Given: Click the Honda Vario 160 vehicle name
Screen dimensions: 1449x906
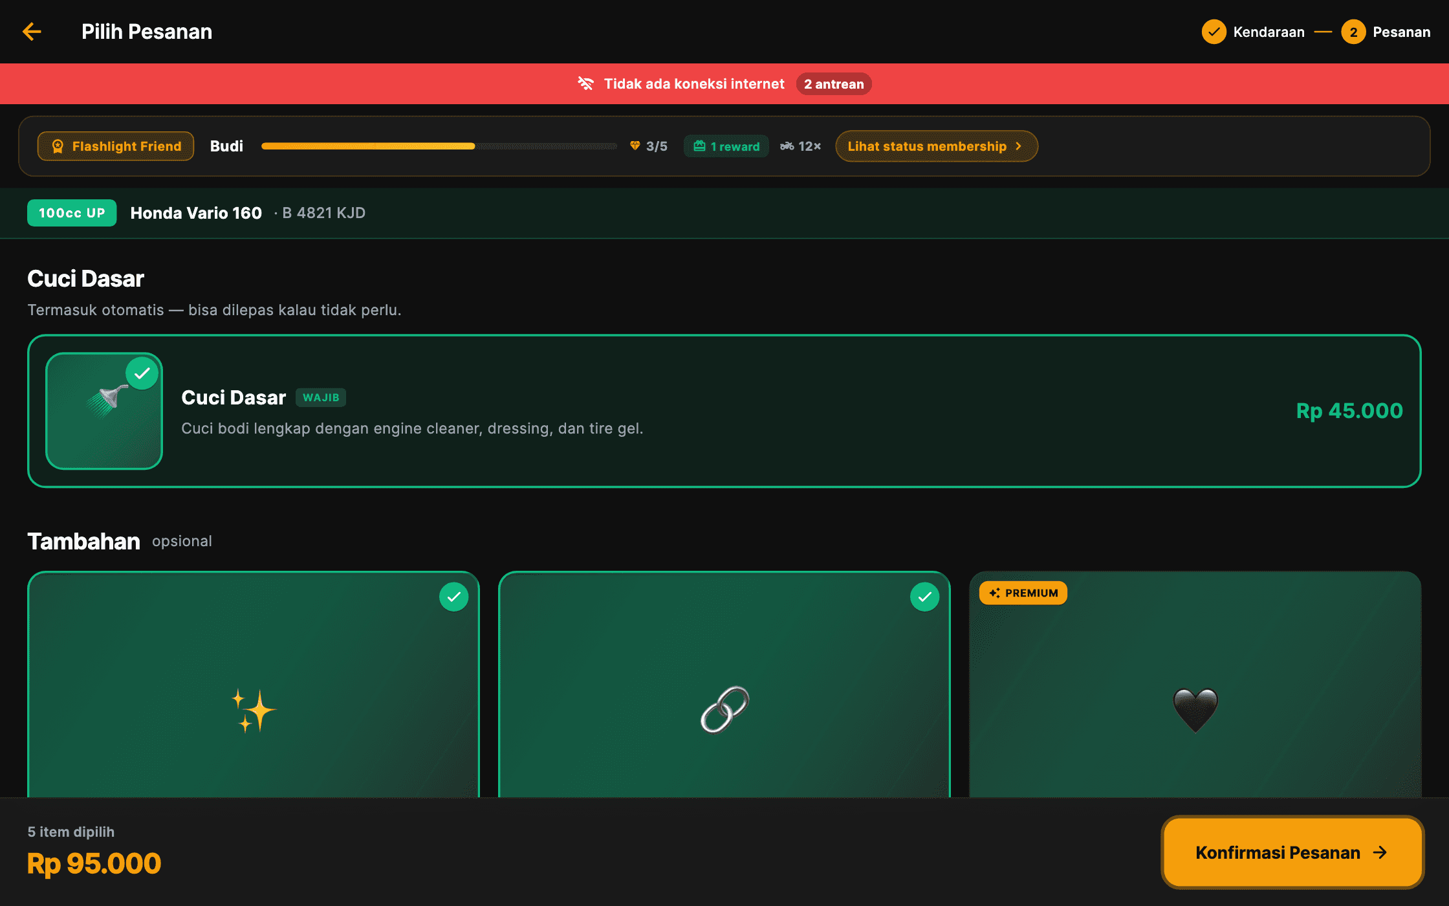Looking at the screenshot, I should point(196,213).
